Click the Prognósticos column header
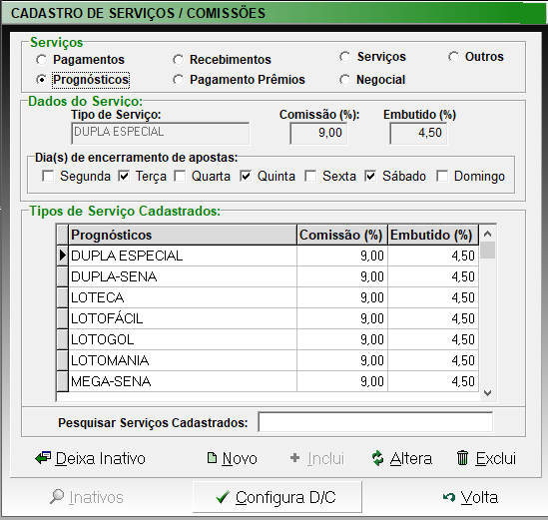Viewport: 548px width, 520px height. 183,235
